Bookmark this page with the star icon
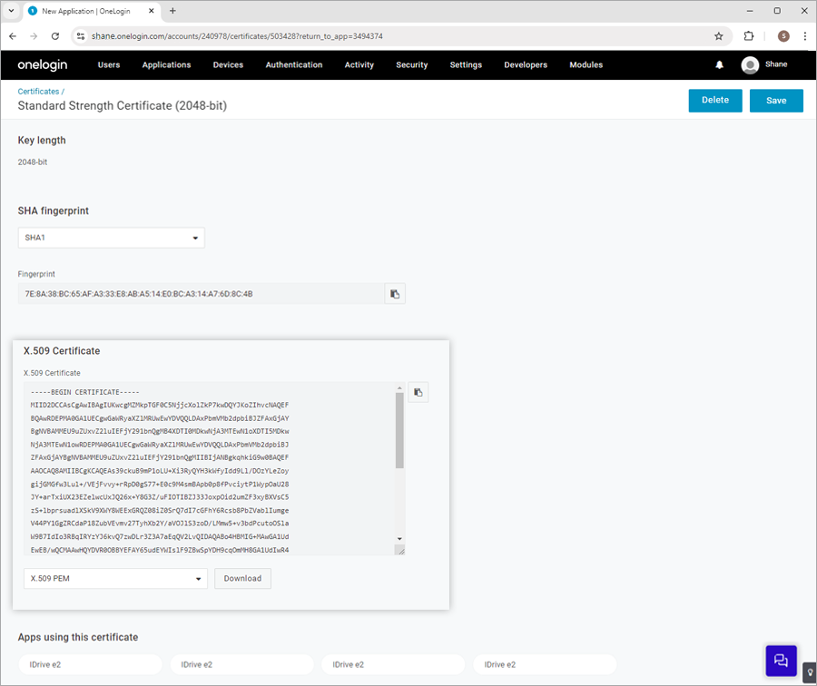 click(x=719, y=36)
